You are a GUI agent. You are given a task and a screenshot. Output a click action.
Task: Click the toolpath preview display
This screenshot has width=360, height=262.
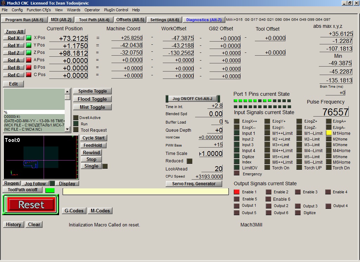click(x=41, y=157)
